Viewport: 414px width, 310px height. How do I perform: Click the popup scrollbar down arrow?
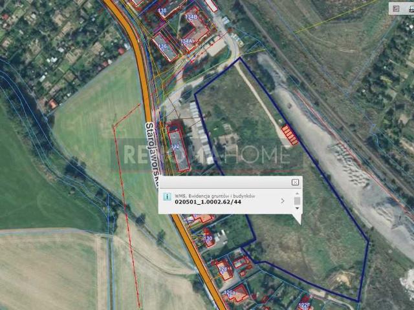click(x=297, y=209)
